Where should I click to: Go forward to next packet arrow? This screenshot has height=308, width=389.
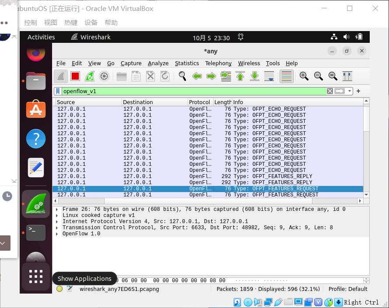211,76
